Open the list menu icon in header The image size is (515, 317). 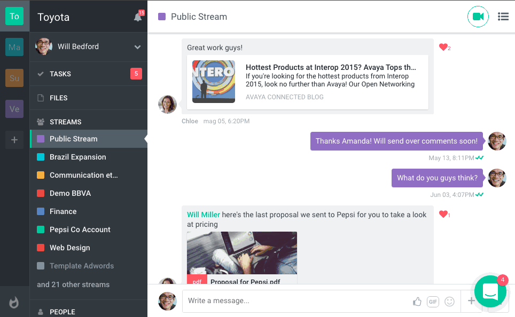[503, 17]
